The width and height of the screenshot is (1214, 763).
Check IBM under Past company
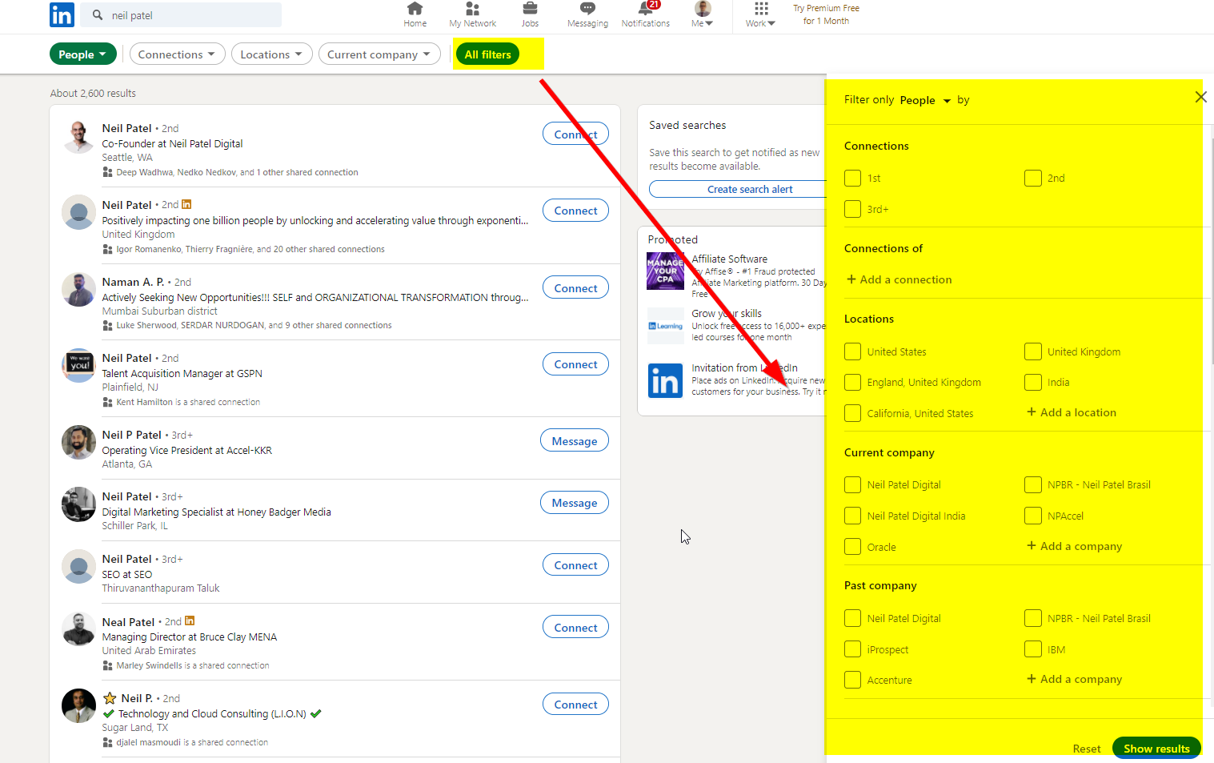(x=1032, y=649)
